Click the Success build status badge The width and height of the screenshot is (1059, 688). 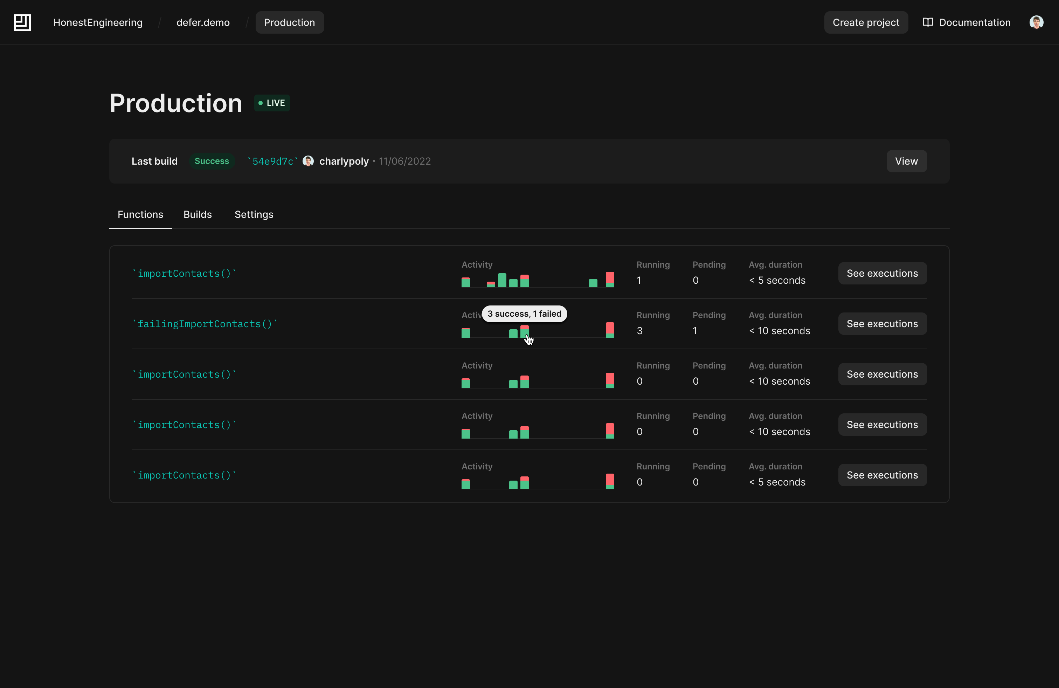click(x=212, y=161)
